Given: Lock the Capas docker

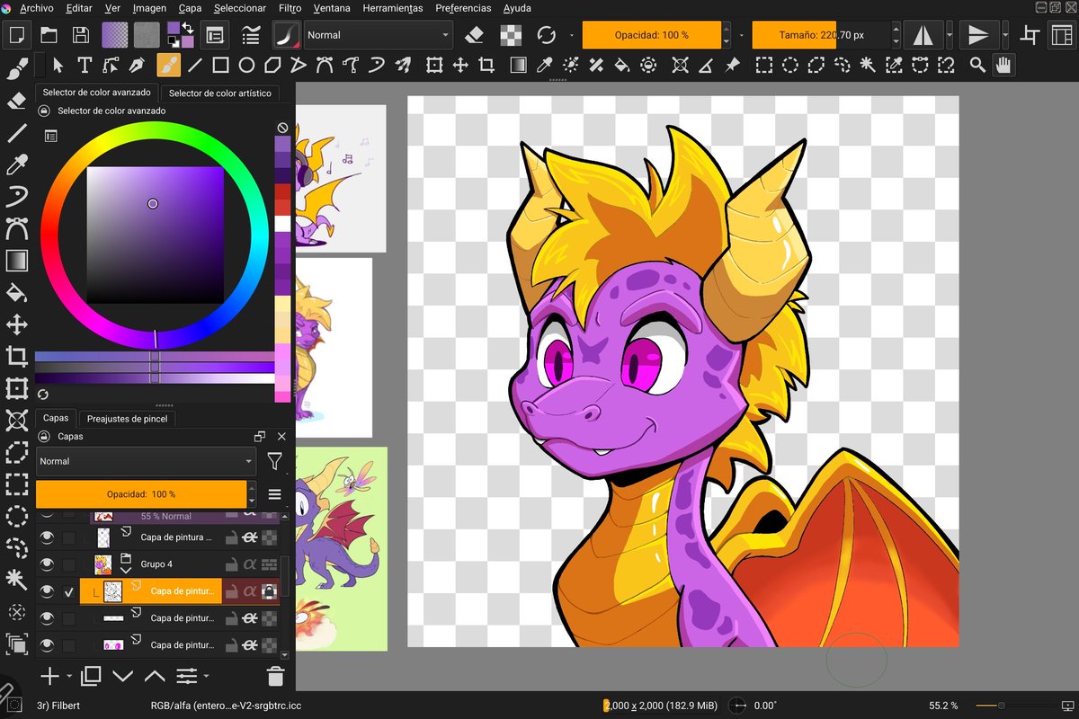Looking at the screenshot, I should [43, 436].
